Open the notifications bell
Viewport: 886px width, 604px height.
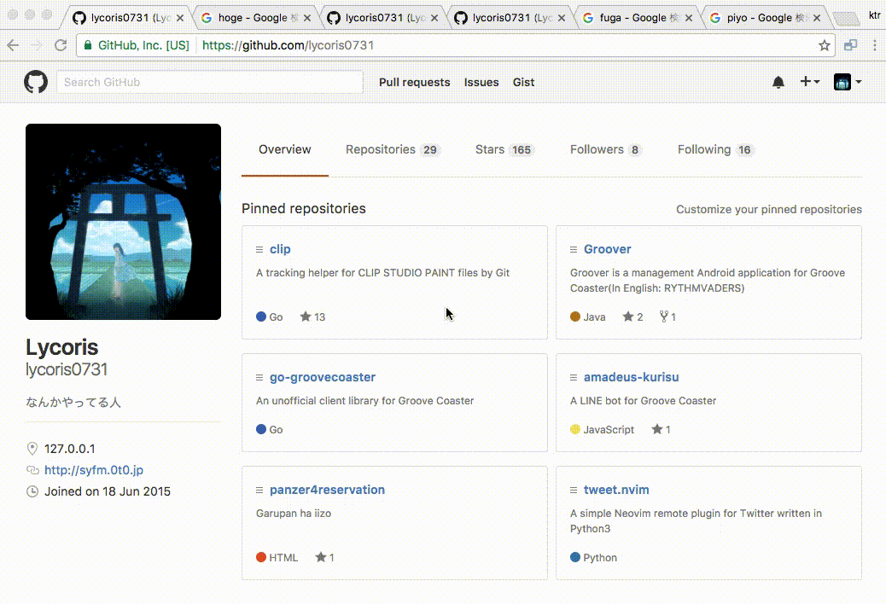point(778,83)
